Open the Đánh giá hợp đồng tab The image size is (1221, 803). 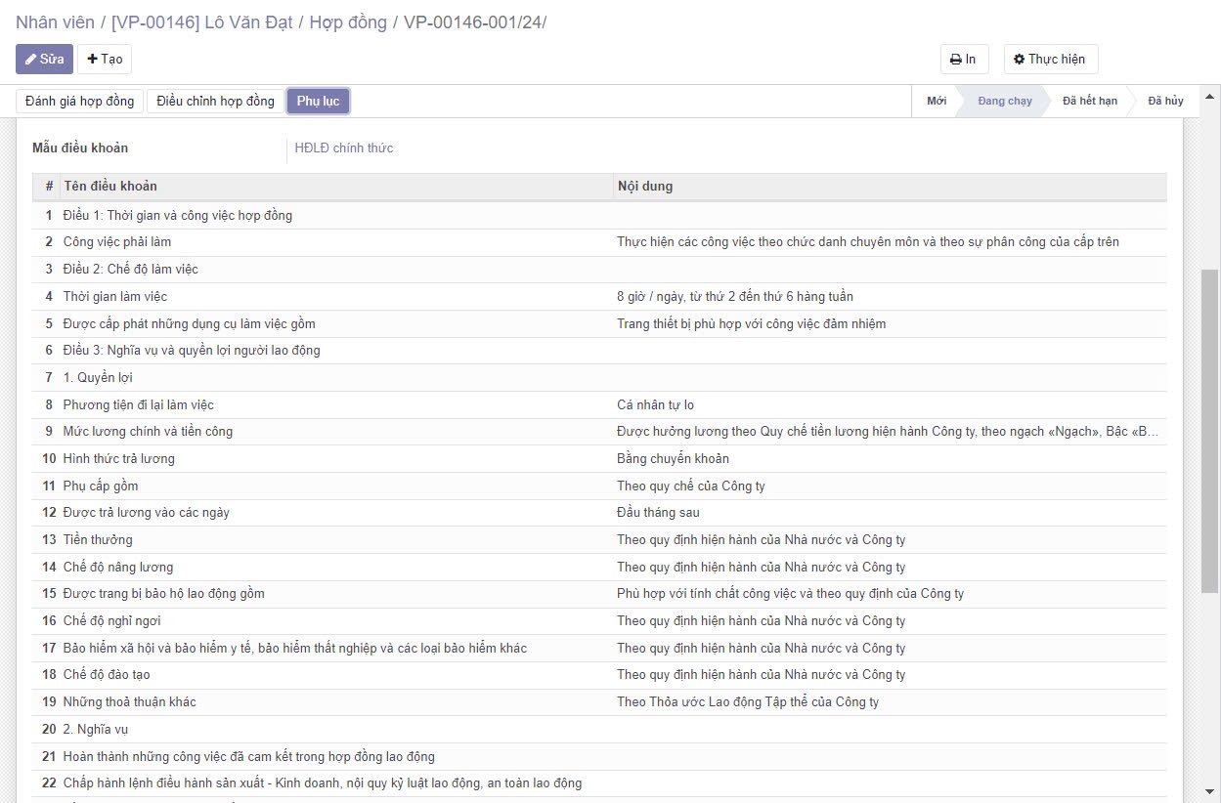tap(80, 102)
